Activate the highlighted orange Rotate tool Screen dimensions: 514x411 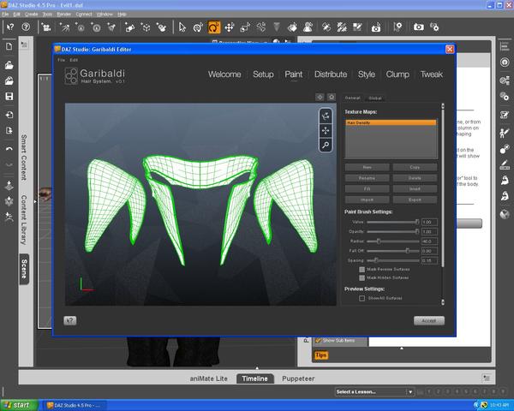(x=213, y=27)
